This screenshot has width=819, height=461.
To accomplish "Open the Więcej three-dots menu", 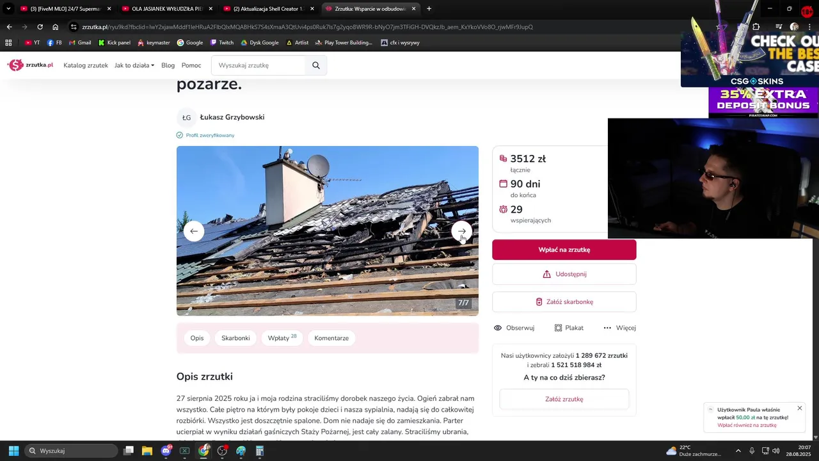I will tap(619, 328).
